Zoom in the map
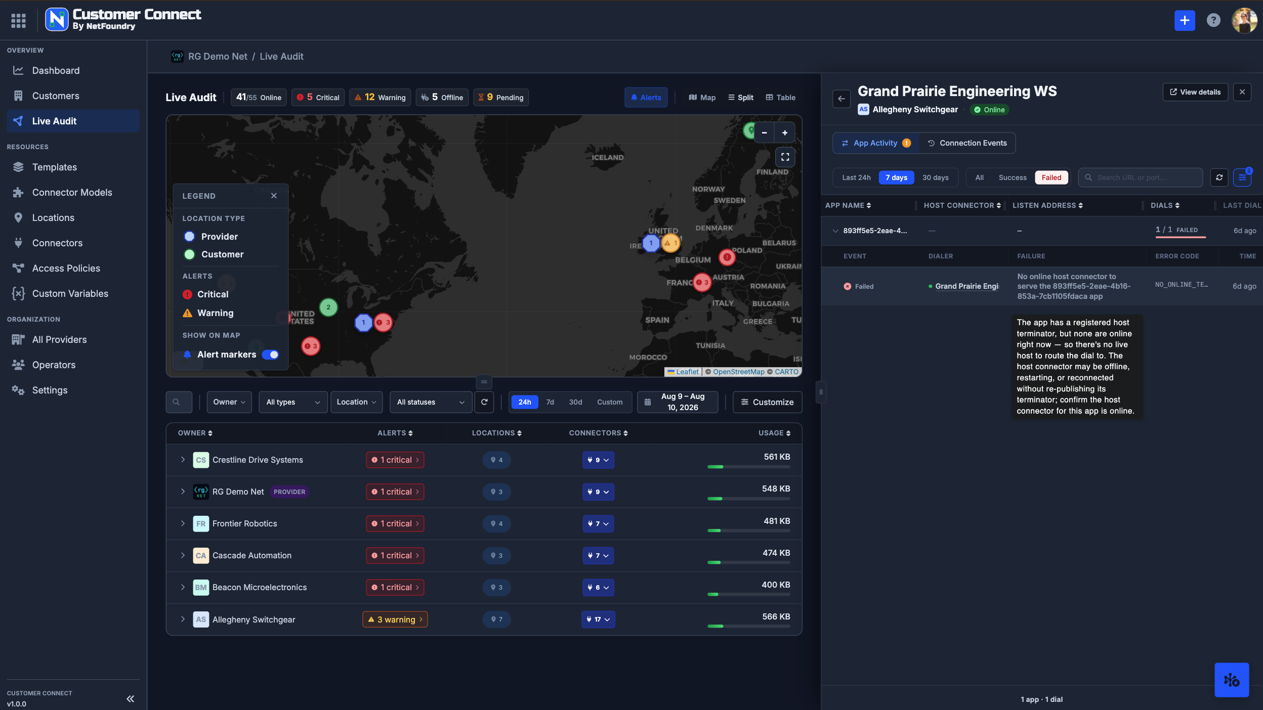 (784, 133)
